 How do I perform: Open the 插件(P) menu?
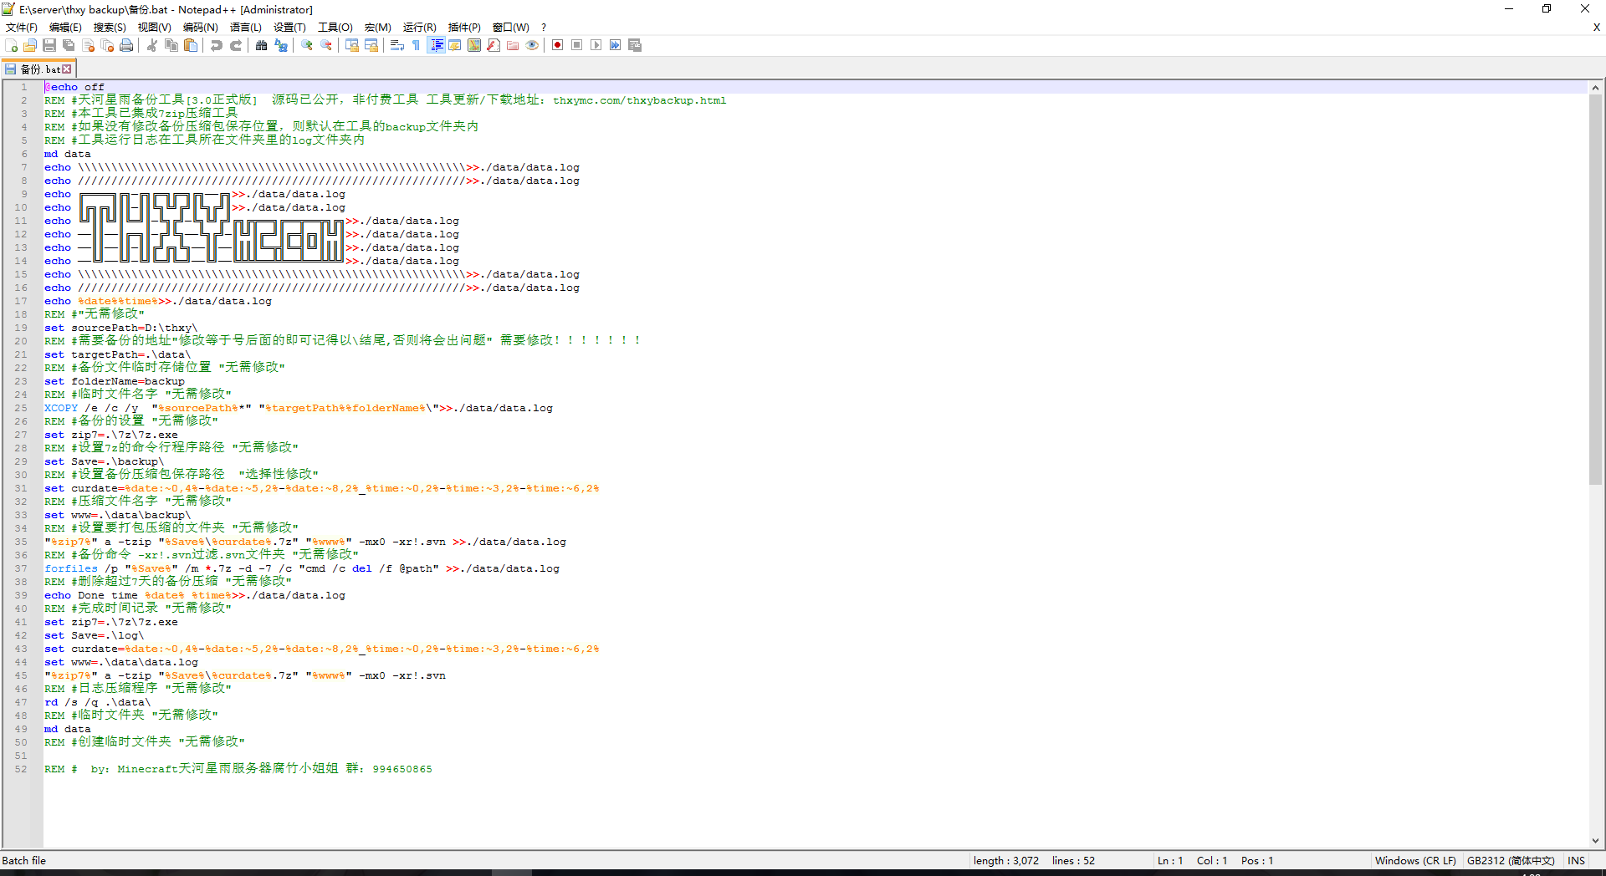(x=464, y=28)
